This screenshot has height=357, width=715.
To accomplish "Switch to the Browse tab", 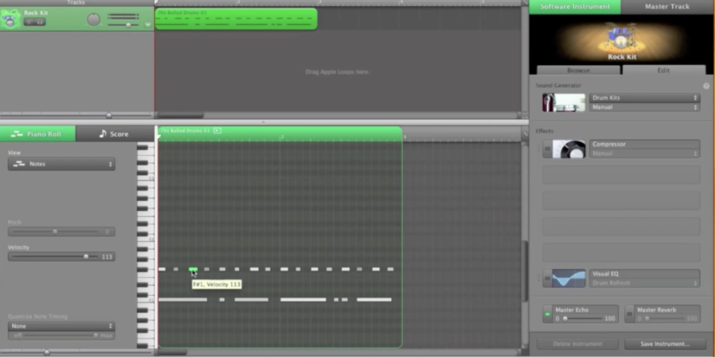I will (578, 70).
